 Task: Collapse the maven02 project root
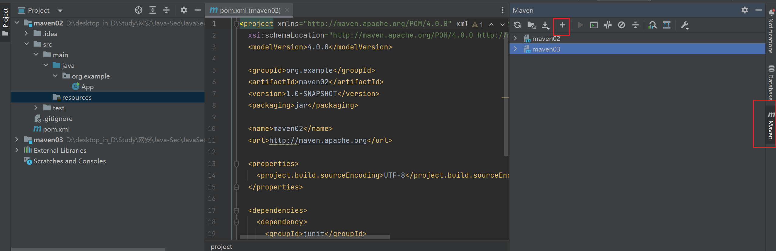(x=17, y=23)
